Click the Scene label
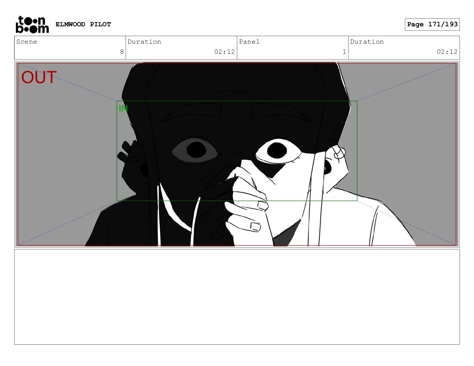The width and height of the screenshot is (474, 366). tap(27, 42)
